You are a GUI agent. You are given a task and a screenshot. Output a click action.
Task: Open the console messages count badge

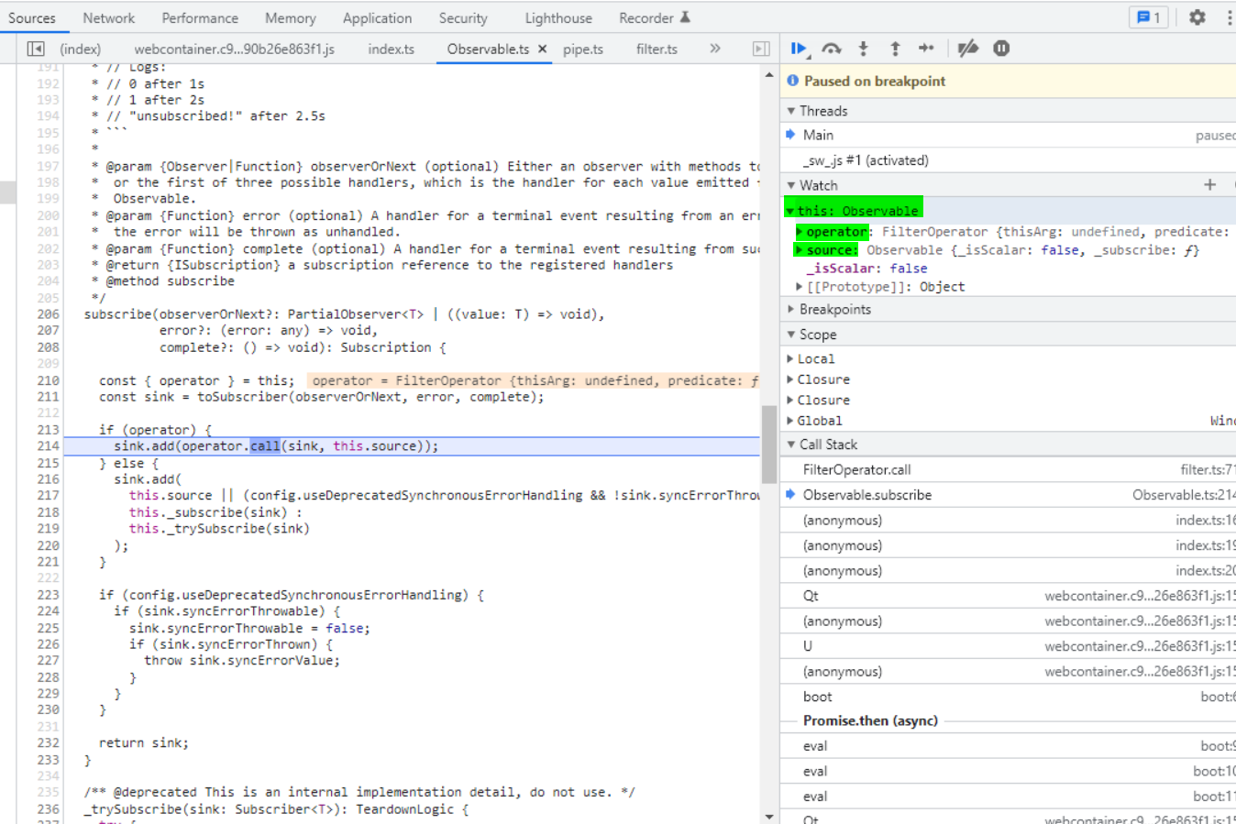coord(1148,17)
